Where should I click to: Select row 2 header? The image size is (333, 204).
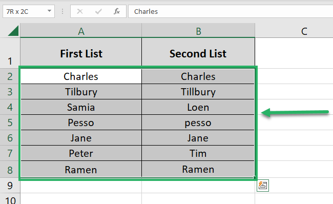tap(10, 76)
